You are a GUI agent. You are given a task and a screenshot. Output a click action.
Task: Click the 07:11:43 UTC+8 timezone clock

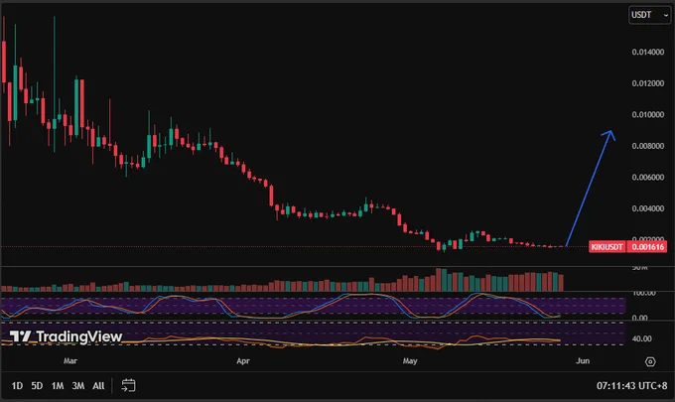(631, 386)
